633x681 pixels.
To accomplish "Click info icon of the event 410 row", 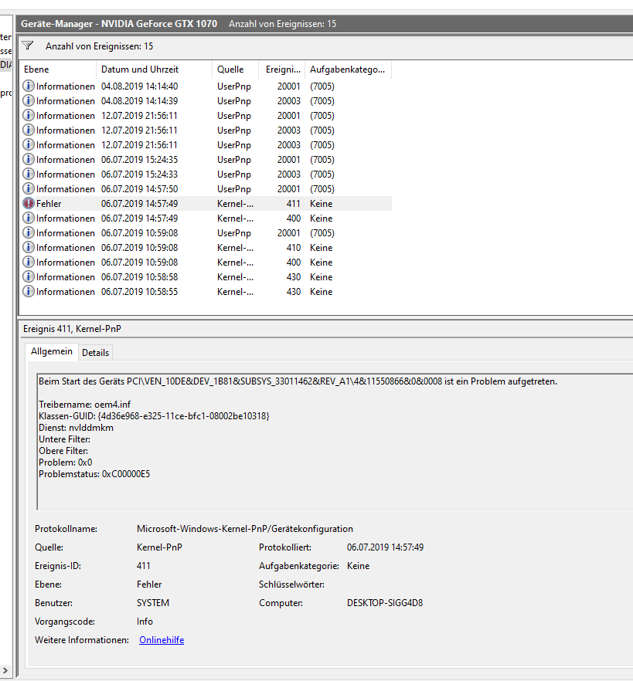I will point(29,248).
